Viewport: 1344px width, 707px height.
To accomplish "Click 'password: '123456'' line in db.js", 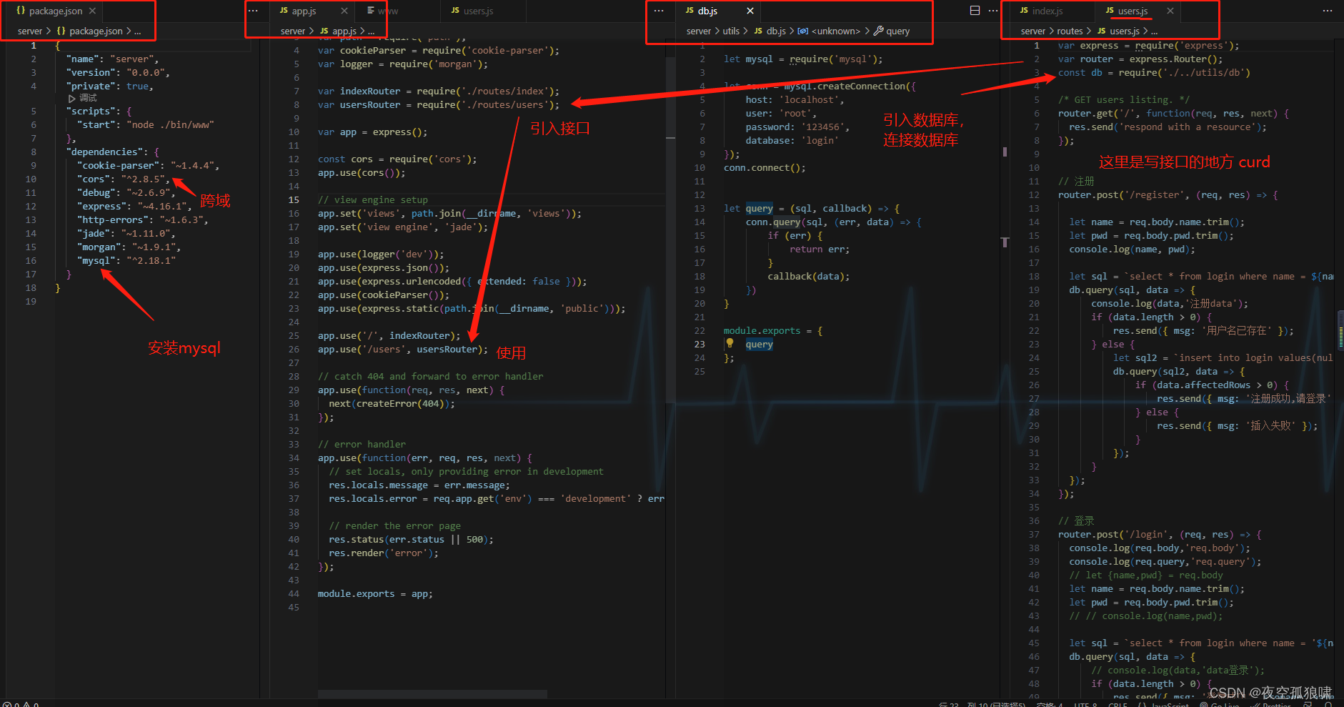I will 797,127.
